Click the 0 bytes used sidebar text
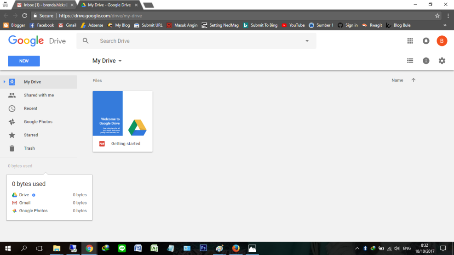 click(x=20, y=166)
